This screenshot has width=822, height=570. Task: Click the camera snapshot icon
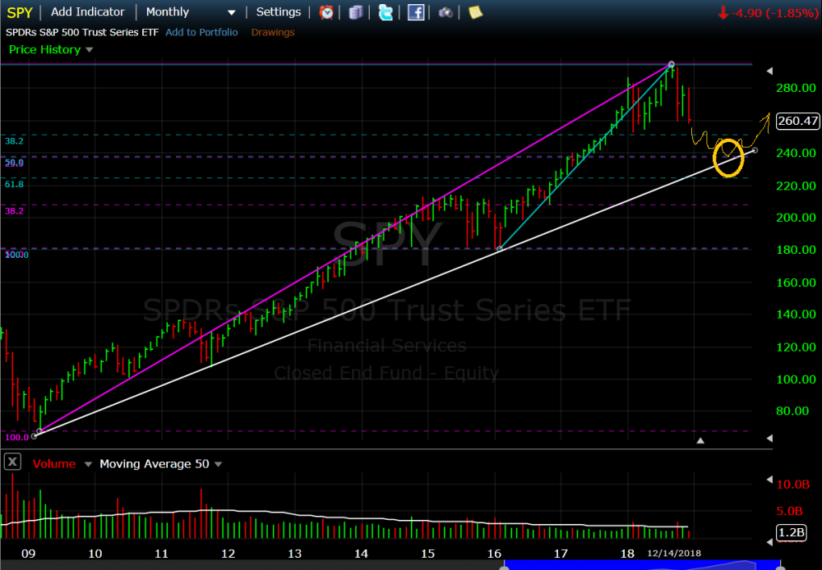click(x=446, y=12)
